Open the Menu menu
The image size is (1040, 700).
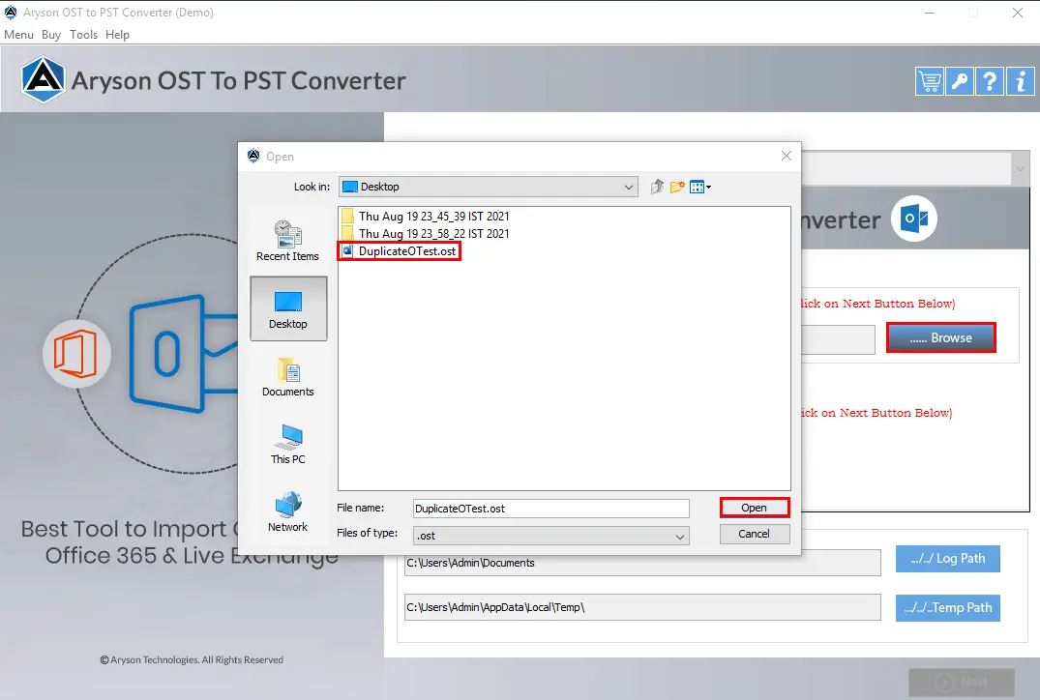(x=18, y=35)
